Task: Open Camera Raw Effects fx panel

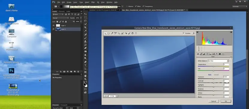Action: (x=217, y=54)
